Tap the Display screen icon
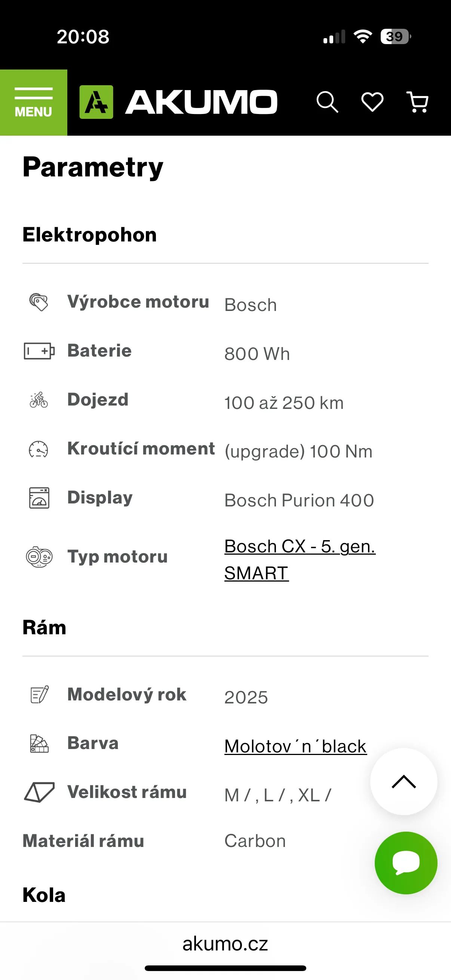The width and height of the screenshot is (451, 980). 39,498
